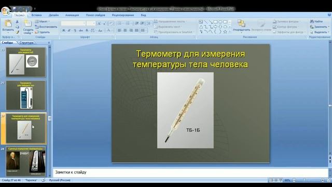Open Quick Access toolbar customize arrow

point(35,9)
